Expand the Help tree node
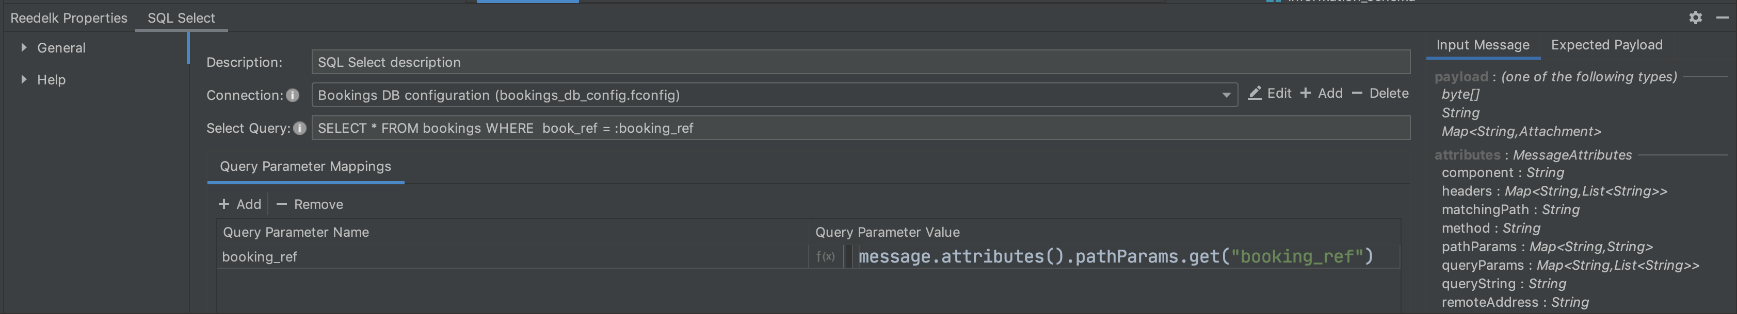 (x=24, y=79)
